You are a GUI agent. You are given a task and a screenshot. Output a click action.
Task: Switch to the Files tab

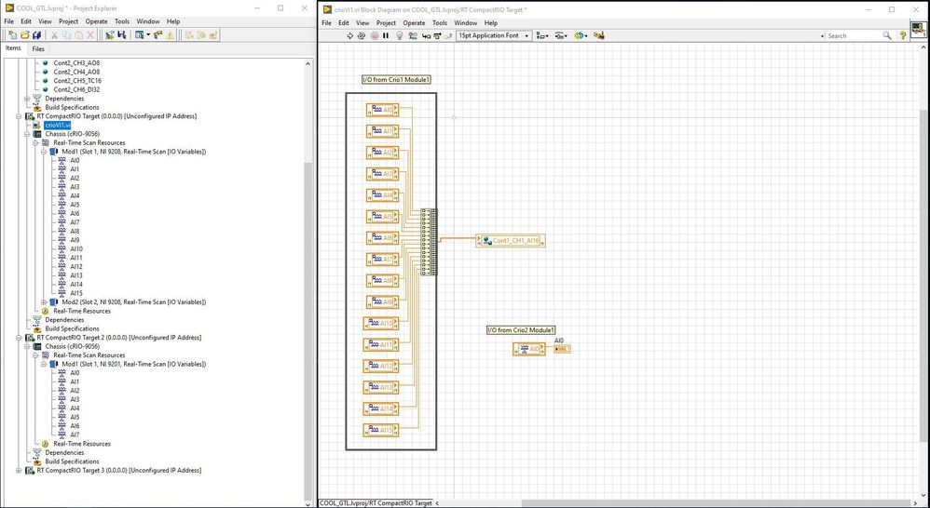tap(38, 49)
